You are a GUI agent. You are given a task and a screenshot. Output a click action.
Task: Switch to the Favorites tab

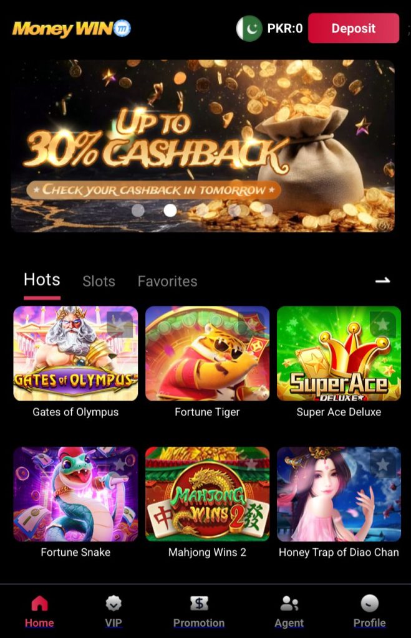[167, 281]
